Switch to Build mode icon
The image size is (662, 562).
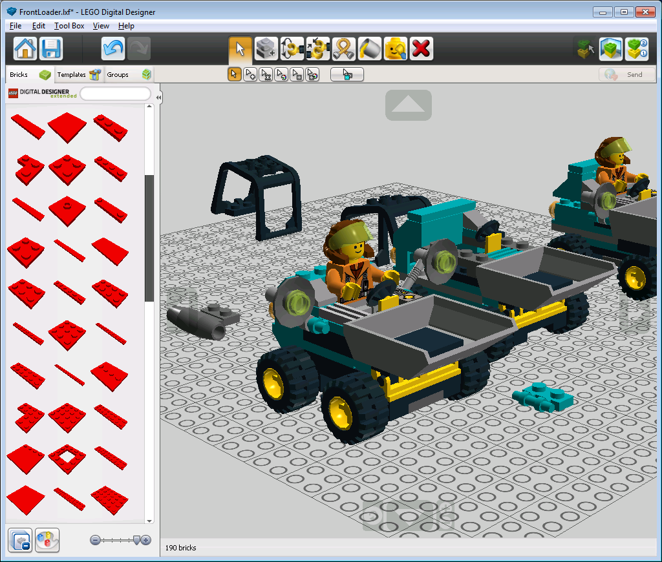[584, 48]
